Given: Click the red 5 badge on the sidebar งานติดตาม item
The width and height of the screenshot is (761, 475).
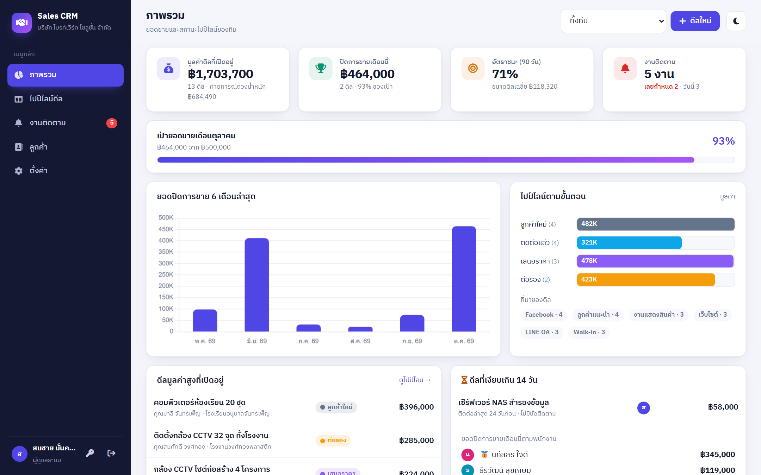Looking at the screenshot, I should pyautogui.click(x=112, y=123).
